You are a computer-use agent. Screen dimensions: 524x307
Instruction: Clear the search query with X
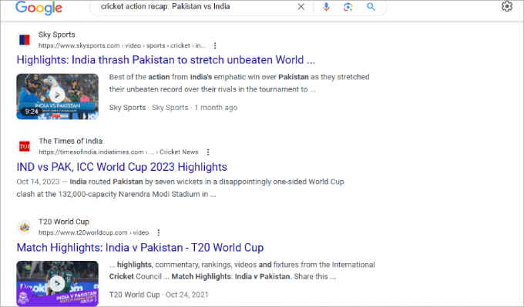click(x=301, y=7)
